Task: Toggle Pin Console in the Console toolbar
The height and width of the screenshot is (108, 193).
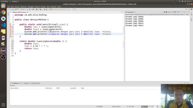Action: click(178, 12)
